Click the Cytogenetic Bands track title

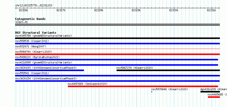[30, 19]
